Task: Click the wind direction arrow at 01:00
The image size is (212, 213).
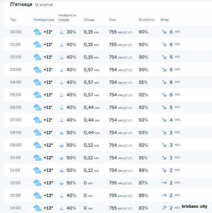Action: click(164, 44)
